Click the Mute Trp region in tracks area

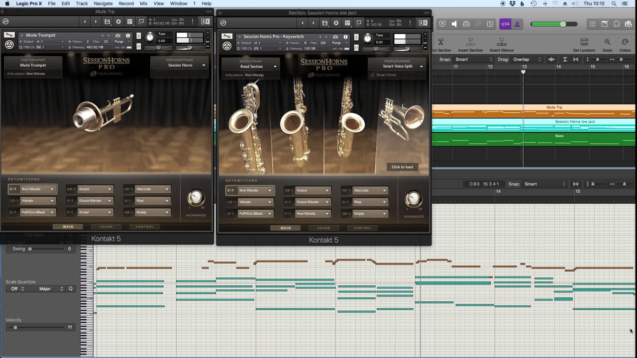(533, 111)
